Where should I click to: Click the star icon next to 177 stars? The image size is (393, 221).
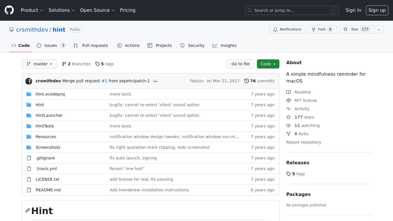(289, 117)
